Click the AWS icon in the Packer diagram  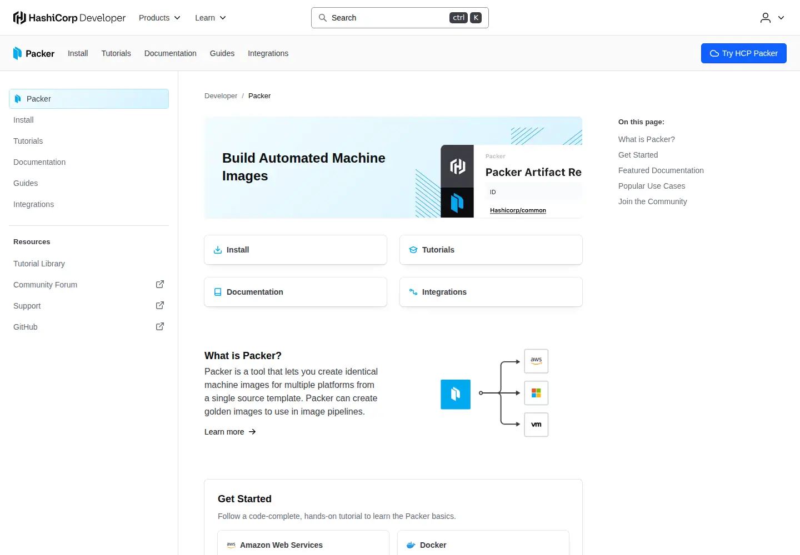[536, 361]
